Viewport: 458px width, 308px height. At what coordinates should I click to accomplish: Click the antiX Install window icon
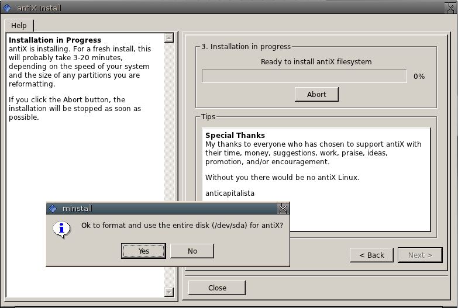coord(7,8)
